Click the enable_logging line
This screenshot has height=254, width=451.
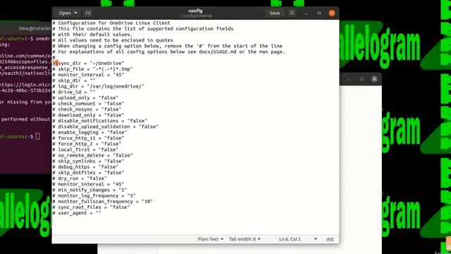click(x=90, y=132)
